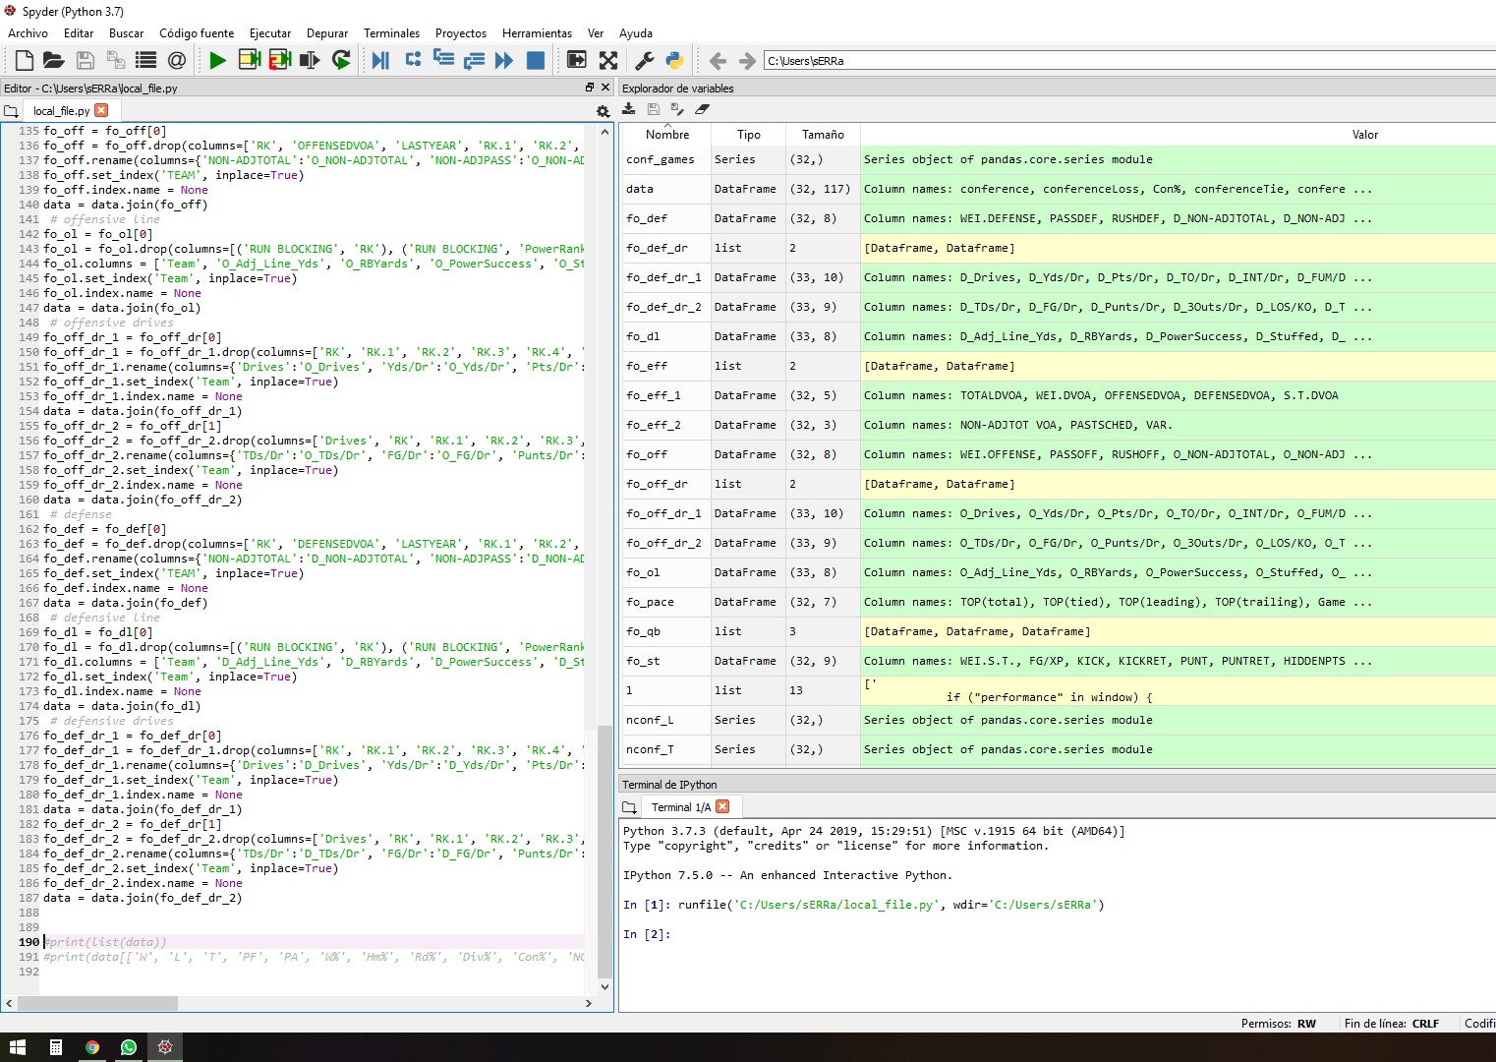This screenshot has height=1062, width=1496.
Task: Select the fo_def_dr_1 variable row
Action: [x=665, y=277]
